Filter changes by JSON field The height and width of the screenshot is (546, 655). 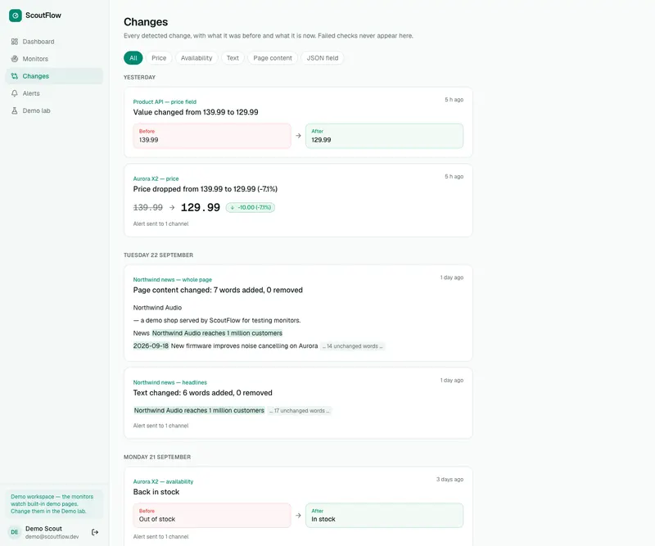tap(323, 58)
